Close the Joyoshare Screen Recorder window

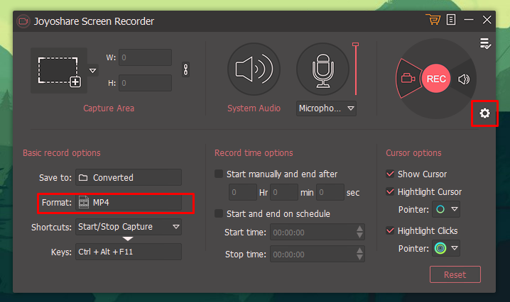coord(487,20)
